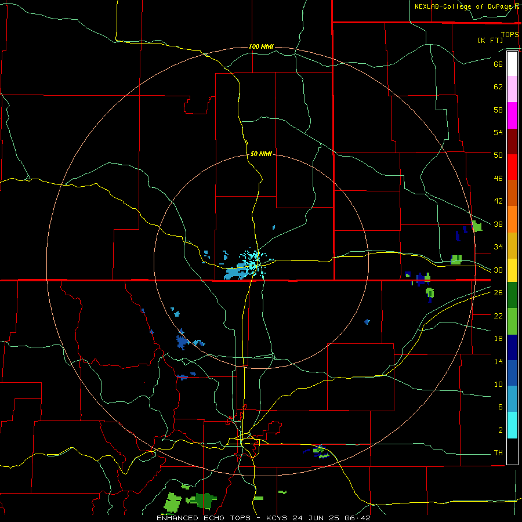Click the bright red legend swatch

[512, 167]
